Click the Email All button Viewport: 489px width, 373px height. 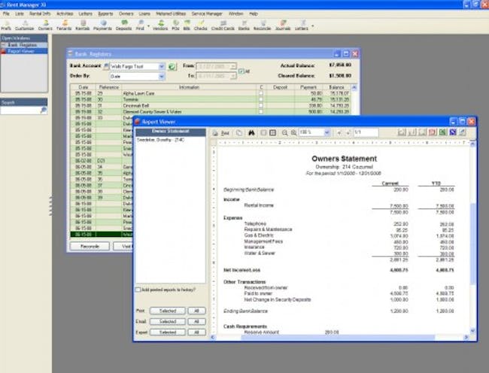point(197,322)
